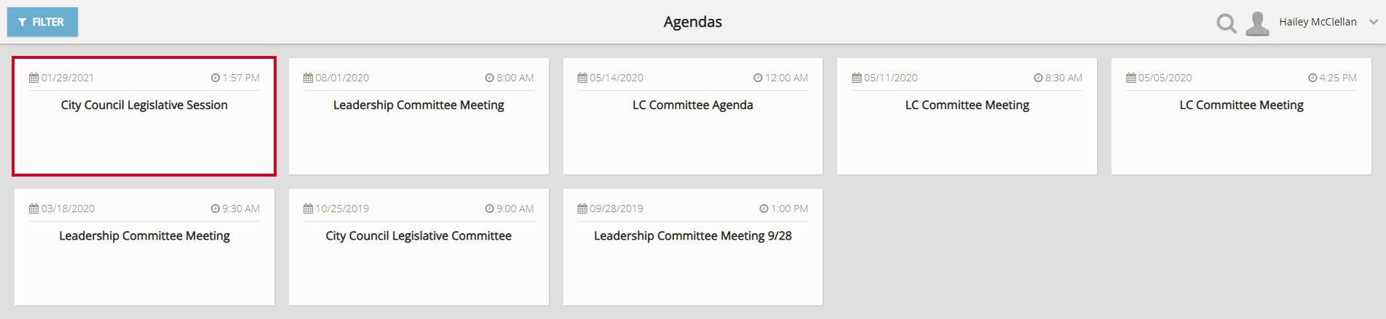1386x319 pixels.
Task: Open LC Committee Meeting dated 05/11/2020
Action: (967, 116)
